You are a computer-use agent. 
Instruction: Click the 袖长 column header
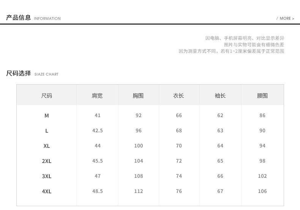click(220, 96)
